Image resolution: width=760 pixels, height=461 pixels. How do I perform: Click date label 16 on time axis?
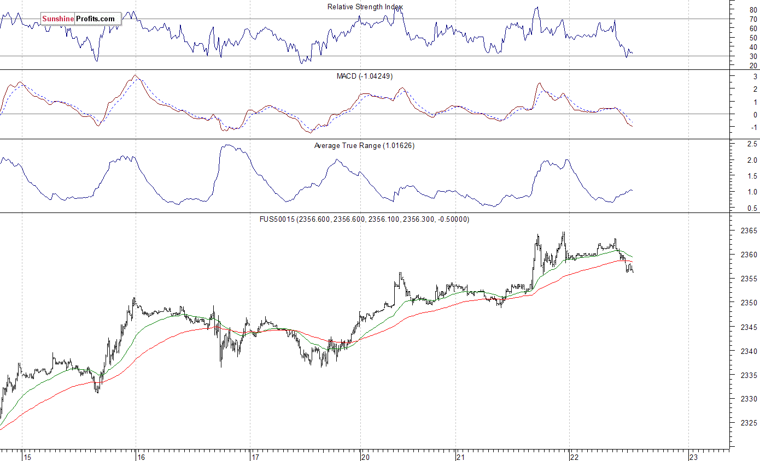point(141,457)
